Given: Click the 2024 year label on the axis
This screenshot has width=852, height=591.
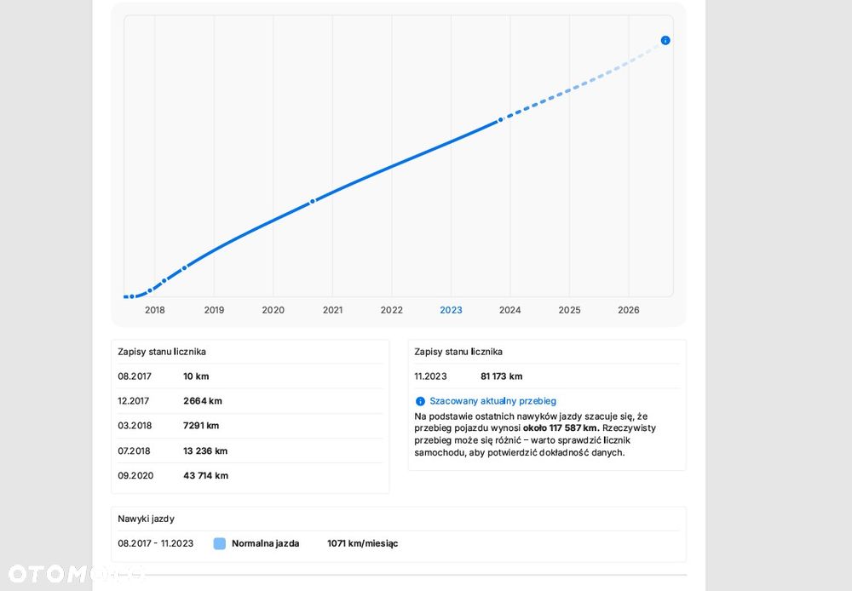Looking at the screenshot, I should point(510,310).
